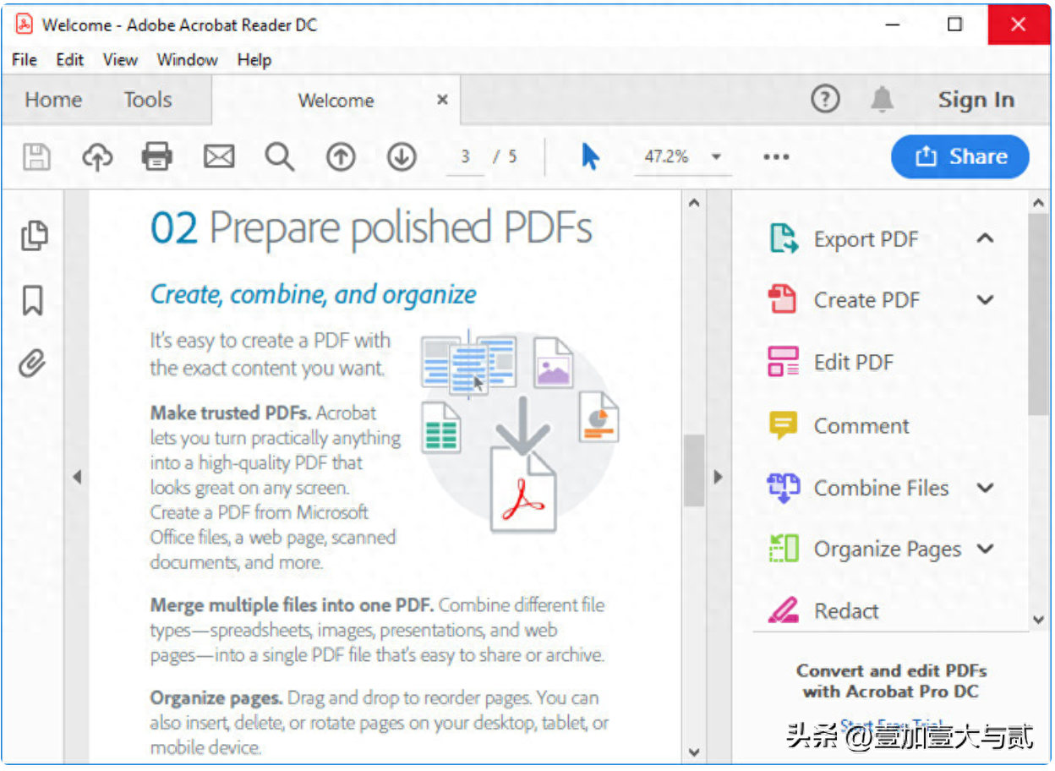The height and width of the screenshot is (771, 1055).
Task: Go to previous page up-arrow icon
Action: pos(341,156)
